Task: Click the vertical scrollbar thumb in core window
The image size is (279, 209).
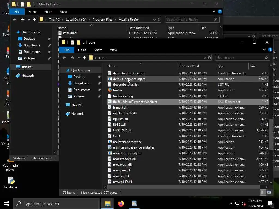Action: coord(271,134)
